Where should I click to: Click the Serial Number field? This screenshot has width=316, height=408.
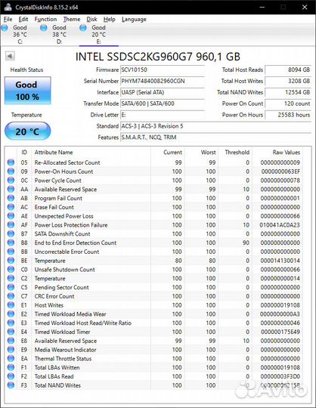point(163,81)
